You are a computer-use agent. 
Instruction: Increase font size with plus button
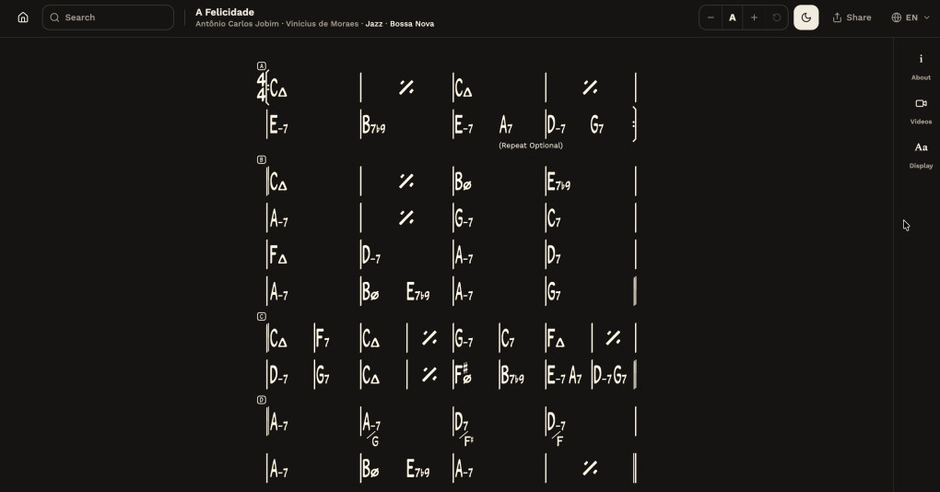754,18
